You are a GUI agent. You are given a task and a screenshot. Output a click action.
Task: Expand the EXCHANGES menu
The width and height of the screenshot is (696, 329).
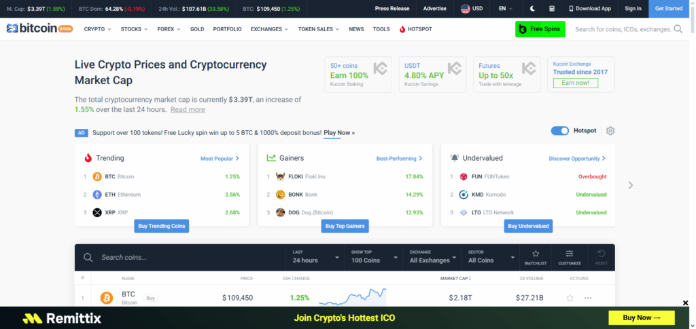pyautogui.click(x=269, y=29)
